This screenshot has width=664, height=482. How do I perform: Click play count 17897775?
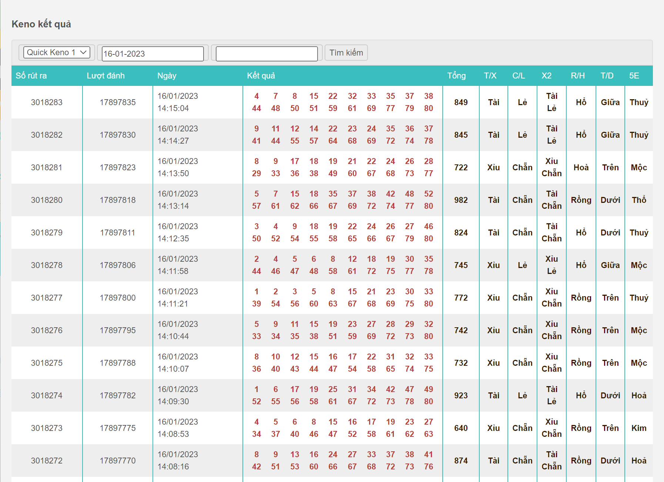[x=118, y=428]
